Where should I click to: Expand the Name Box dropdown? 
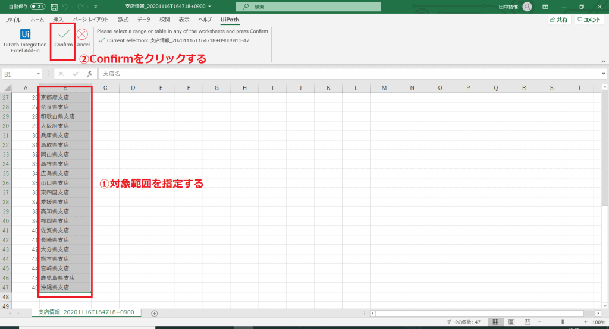click(39, 74)
